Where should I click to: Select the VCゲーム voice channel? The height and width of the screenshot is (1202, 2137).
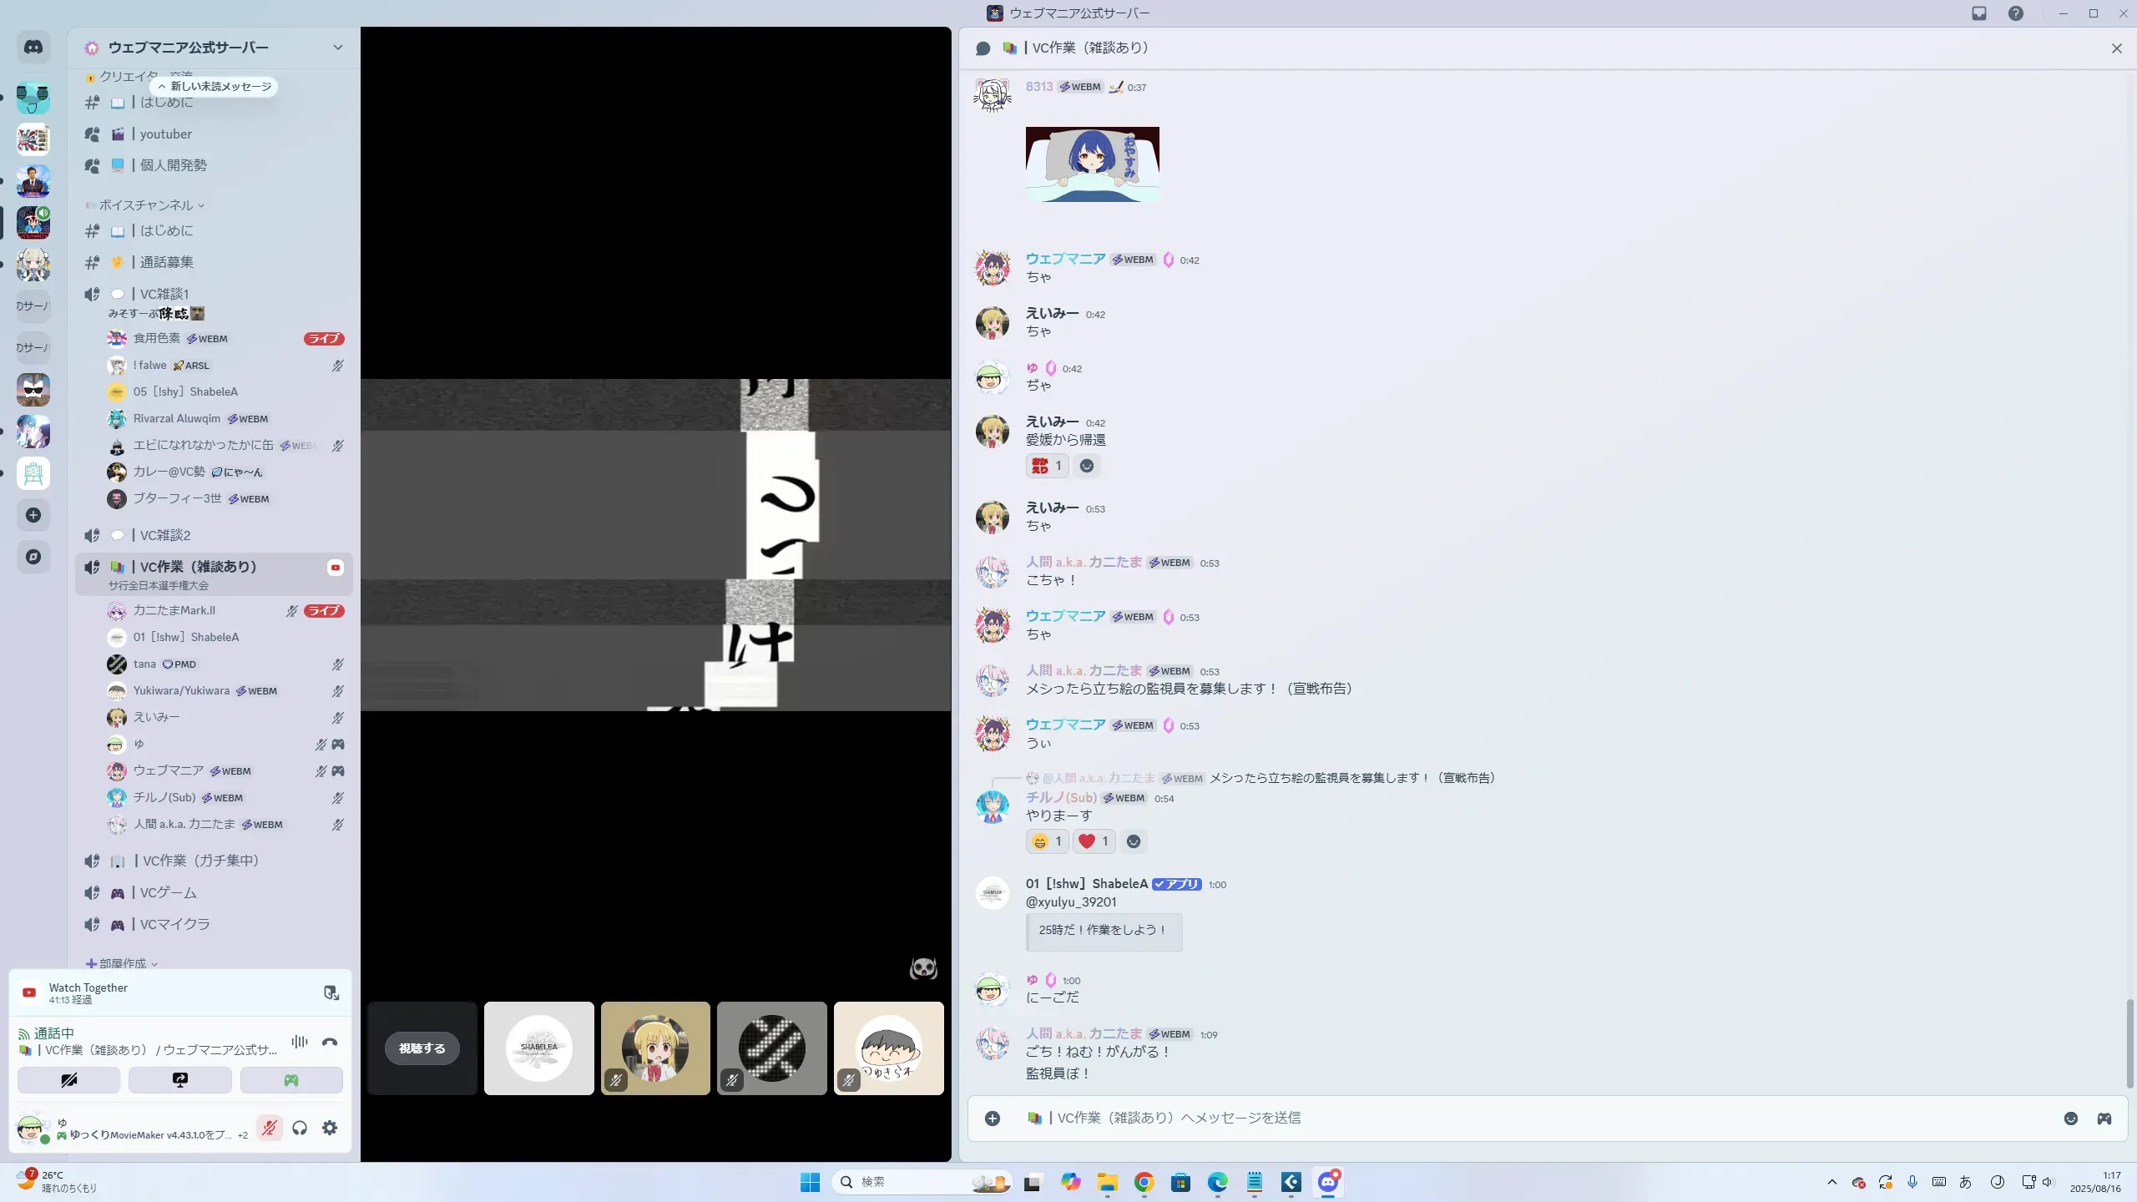[x=168, y=893]
